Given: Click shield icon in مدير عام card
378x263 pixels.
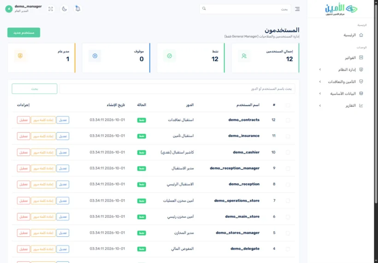Looking at the screenshot, I should tap(20, 56).
